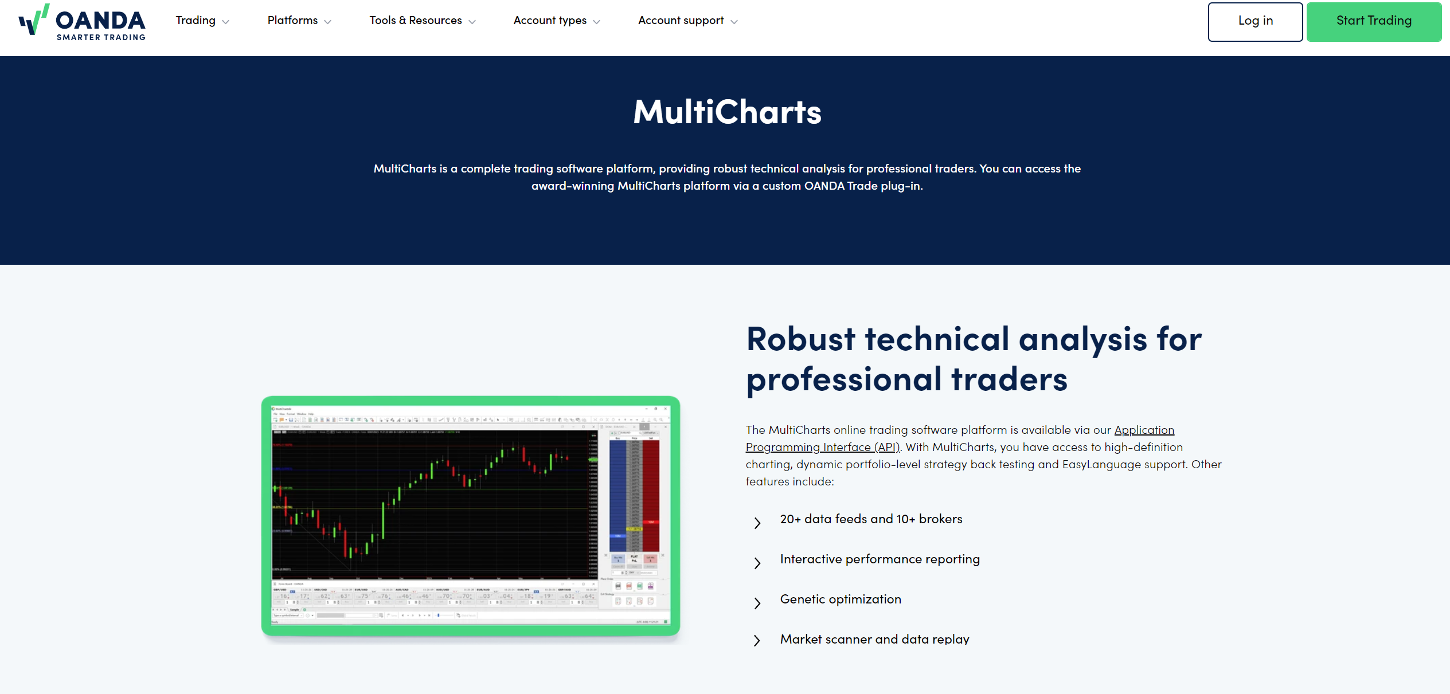Image resolution: width=1450 pixels, height=694 pixels.
Task: Click the OANDA logo icon
Action: (34, 20)
